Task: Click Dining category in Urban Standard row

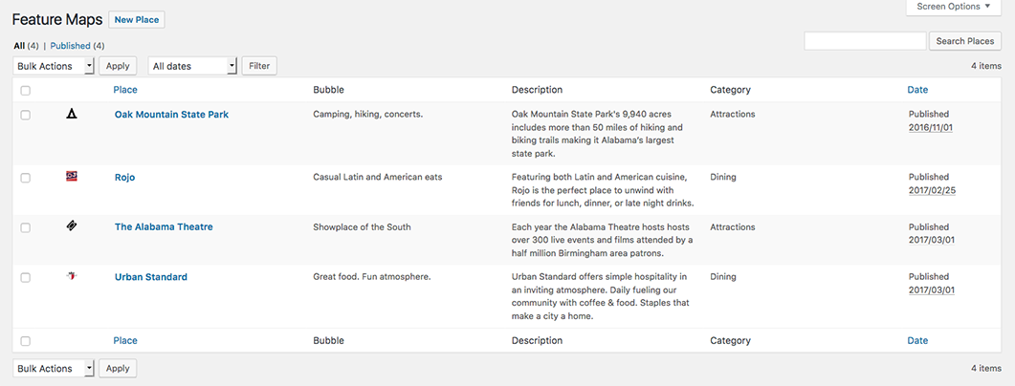Action: pos(723,277)
